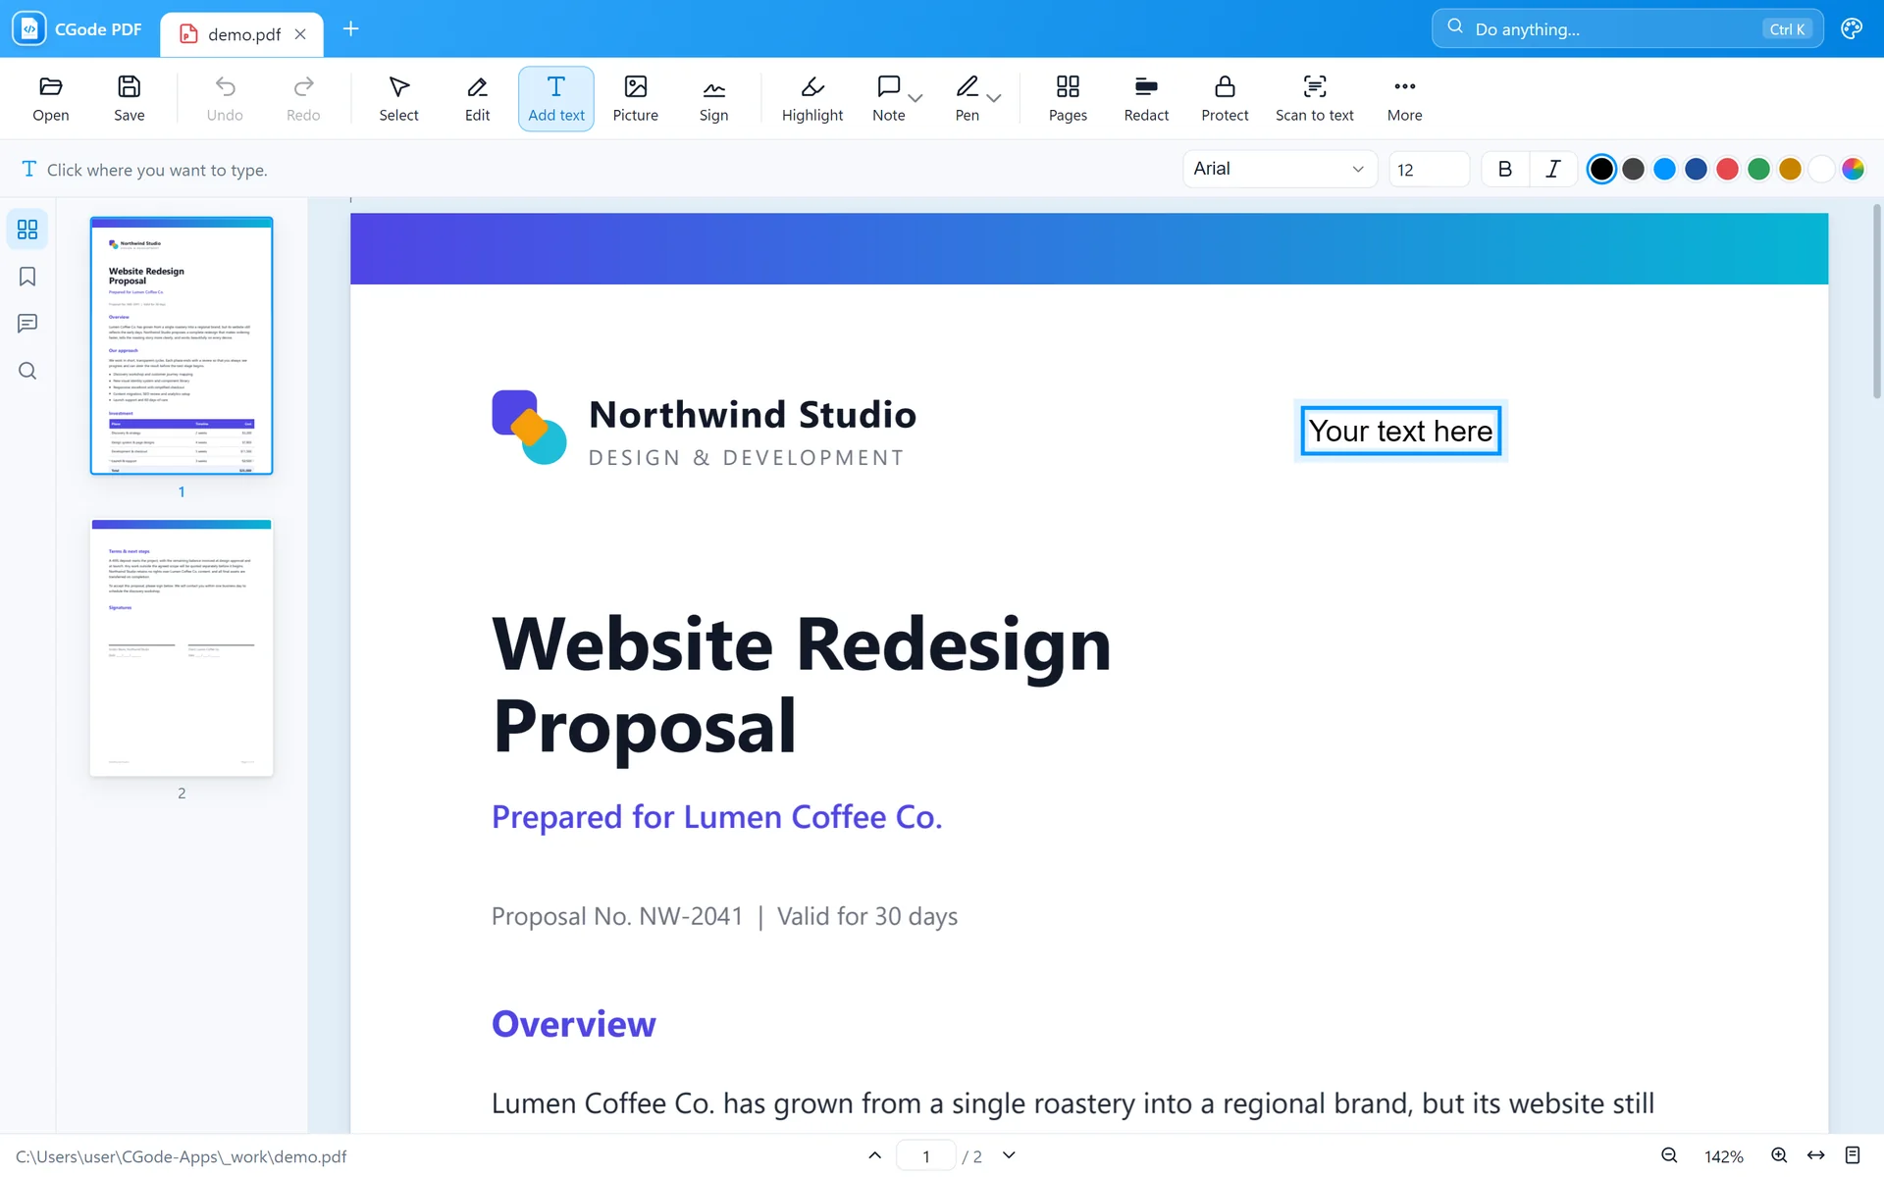1884x1177 pixels.
Task: Click the page number field in status bar
Action: 925,1155
